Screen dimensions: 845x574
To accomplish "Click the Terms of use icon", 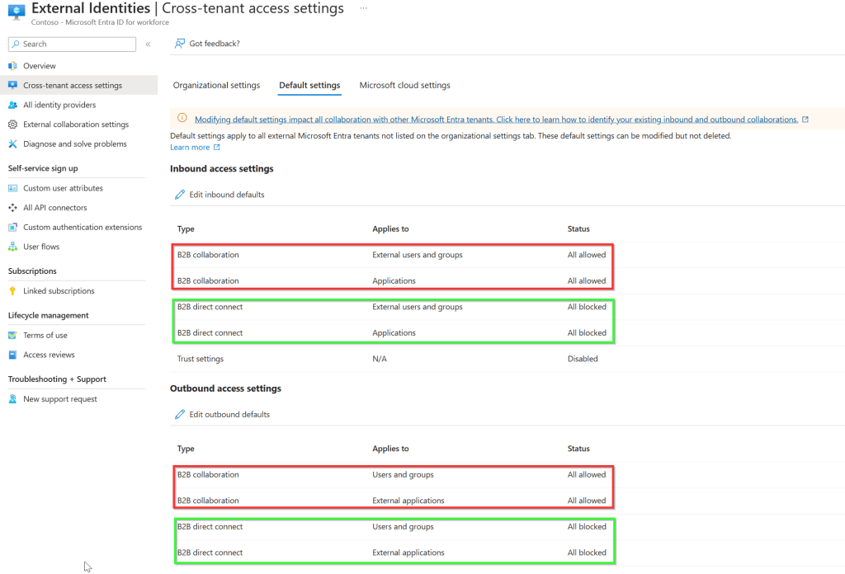I will (x=12, y=336).
